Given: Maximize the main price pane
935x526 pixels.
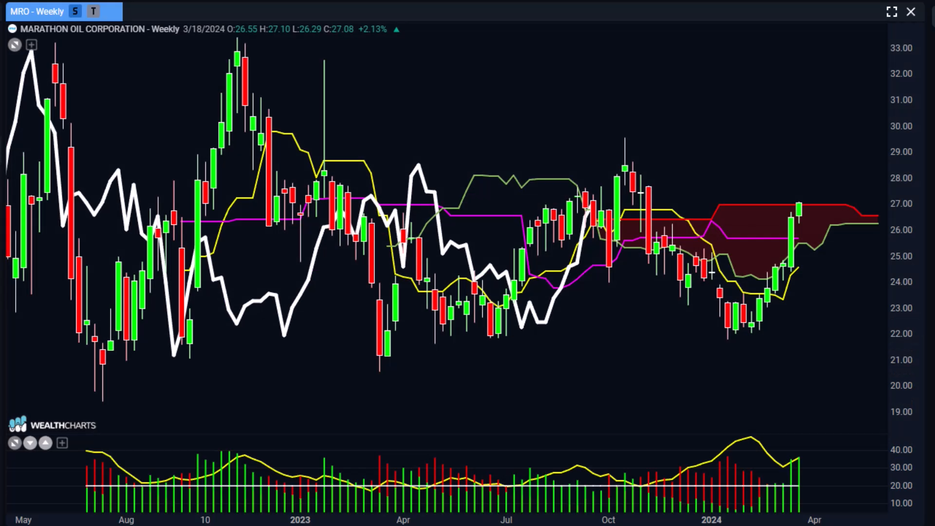Looking at the screenshot, I should point(15,45).
